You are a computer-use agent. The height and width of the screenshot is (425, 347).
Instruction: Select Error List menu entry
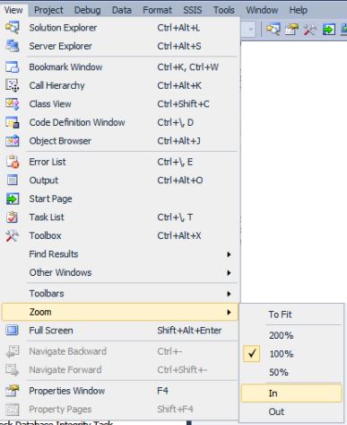point(120,162)
